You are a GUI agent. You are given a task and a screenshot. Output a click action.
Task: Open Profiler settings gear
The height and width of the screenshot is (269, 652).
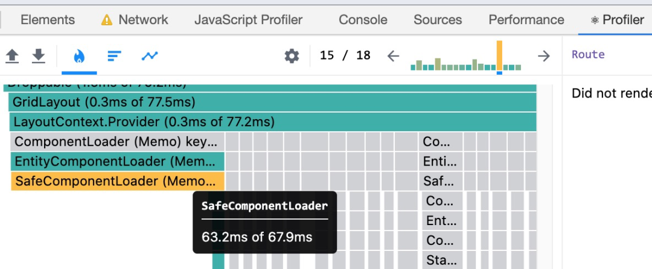(292, 56)
